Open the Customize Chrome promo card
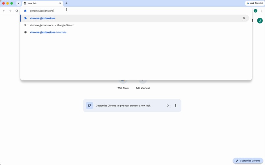 tap(132, 106)
